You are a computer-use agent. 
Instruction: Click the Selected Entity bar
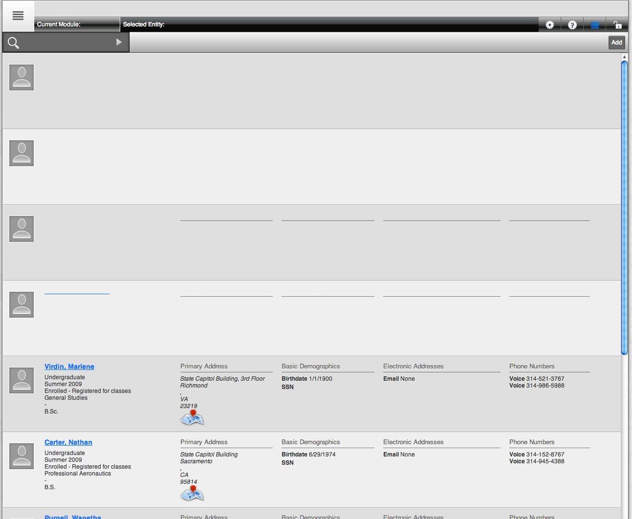tap(327, 24)
